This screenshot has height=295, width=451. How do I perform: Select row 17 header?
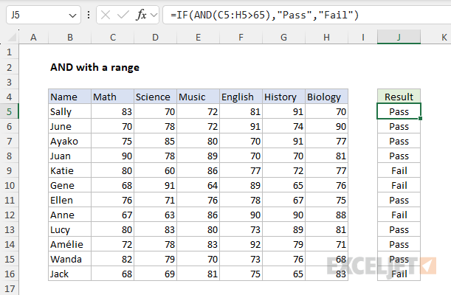[10, 288]
